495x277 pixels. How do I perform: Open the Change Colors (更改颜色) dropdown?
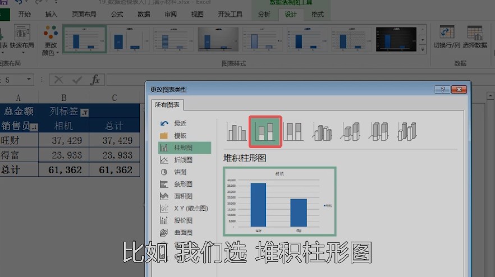pos(51,40)
